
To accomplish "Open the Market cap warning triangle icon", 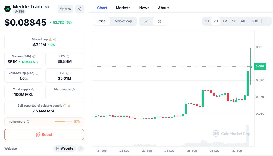I will pyautogui.click(x=50, y=39).
